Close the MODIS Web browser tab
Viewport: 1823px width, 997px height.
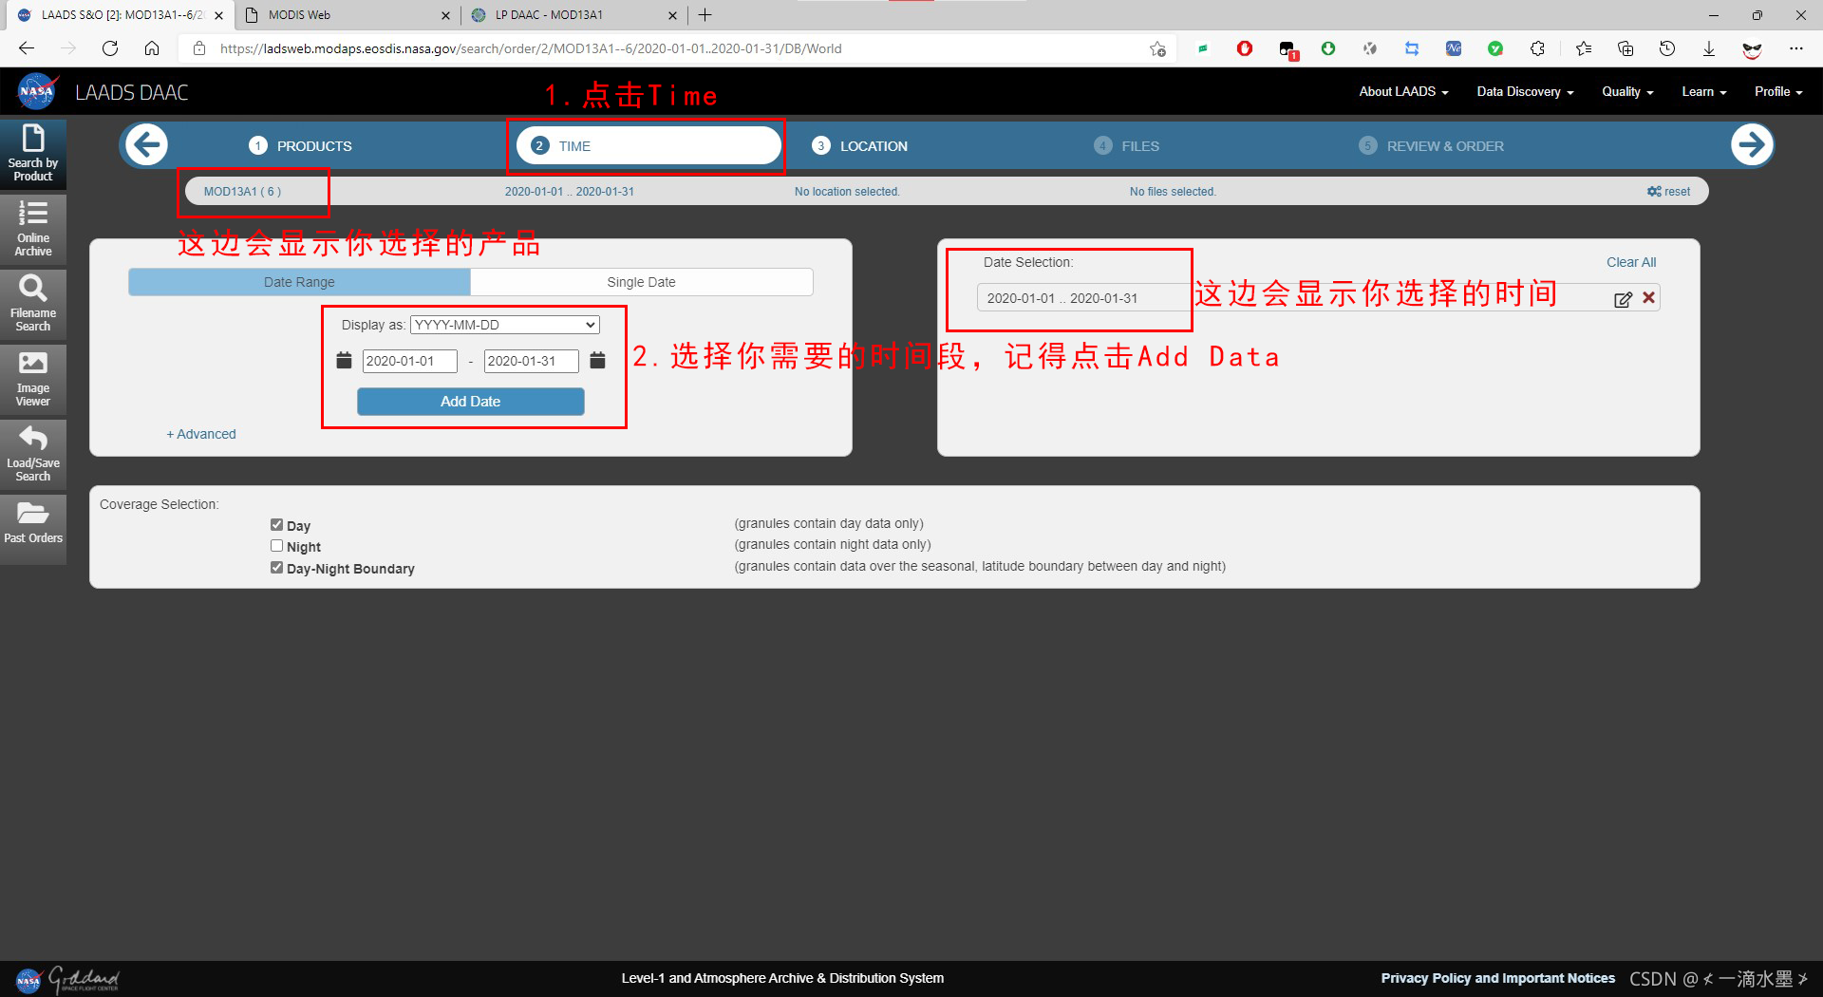point(445,15)
